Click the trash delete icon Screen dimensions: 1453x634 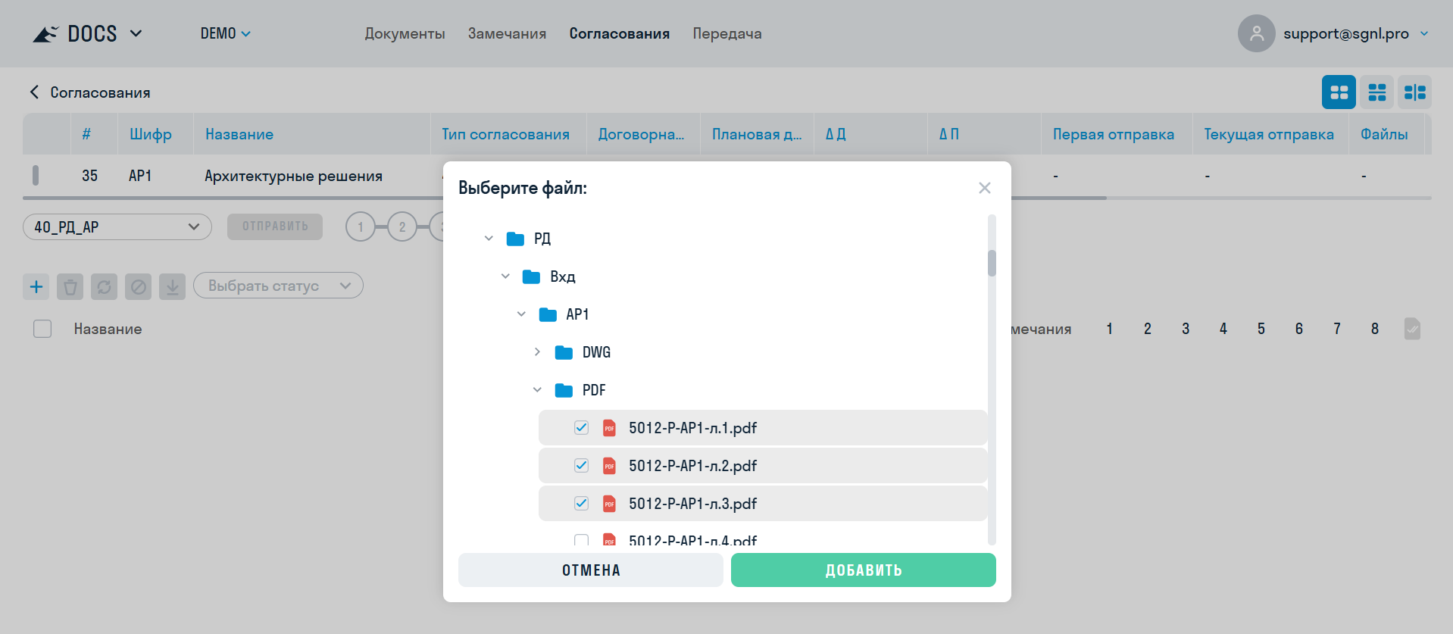[70, 286]
